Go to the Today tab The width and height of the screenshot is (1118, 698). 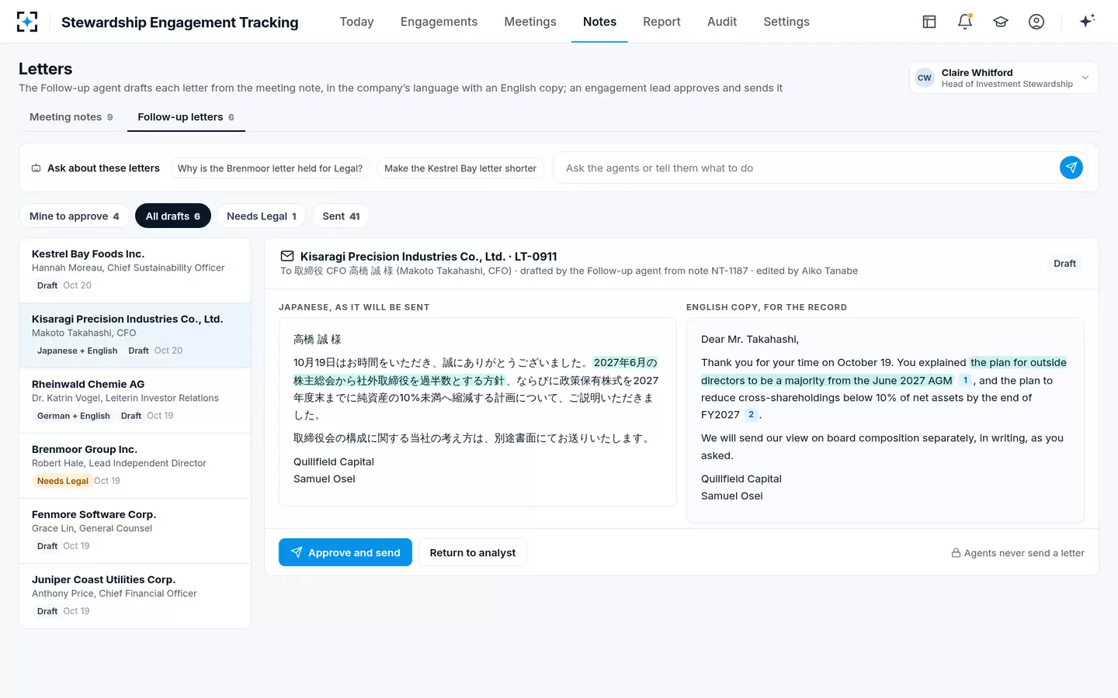click(x=357, y=22)
